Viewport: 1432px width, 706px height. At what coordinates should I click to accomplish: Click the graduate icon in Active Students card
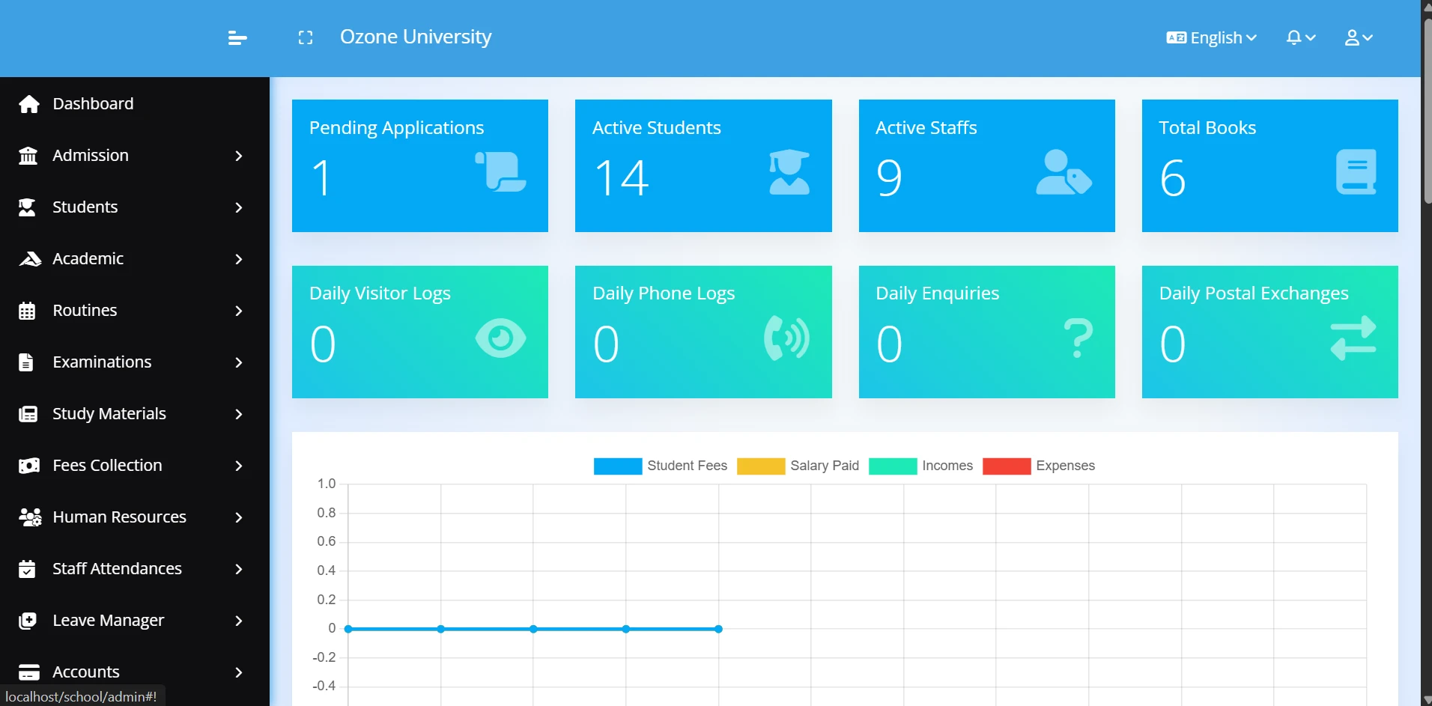789,172
